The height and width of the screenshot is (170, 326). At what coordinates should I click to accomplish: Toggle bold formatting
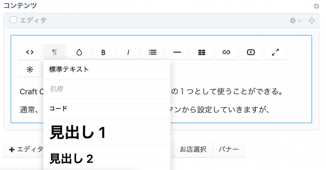pos(104,52)
